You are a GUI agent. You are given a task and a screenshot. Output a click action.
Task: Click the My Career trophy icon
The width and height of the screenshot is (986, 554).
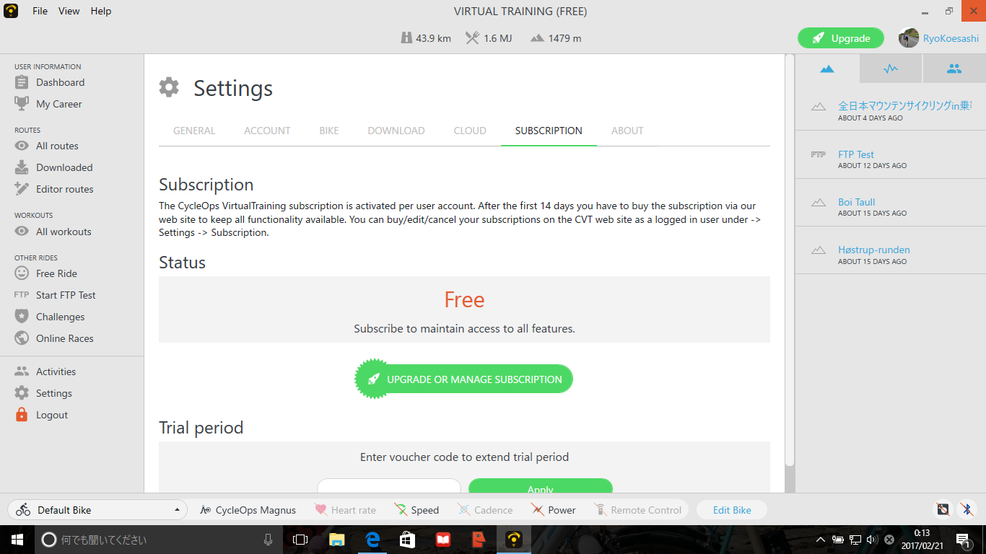pos(22,104)
